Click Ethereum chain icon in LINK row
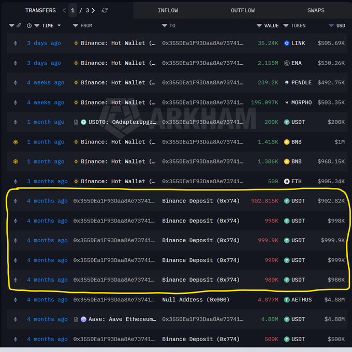The height and width of the screenshot is (352, 352). point(16,43)
